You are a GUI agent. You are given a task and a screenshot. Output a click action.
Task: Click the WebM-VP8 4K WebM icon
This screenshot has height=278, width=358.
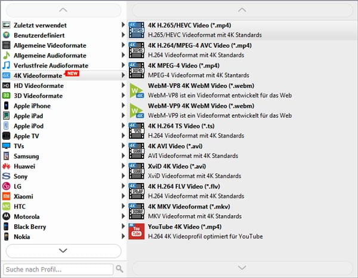pos(137,90)
